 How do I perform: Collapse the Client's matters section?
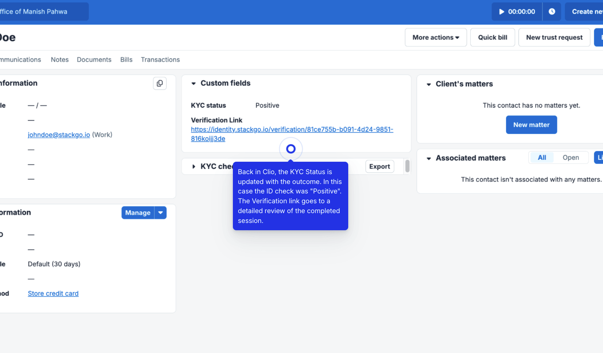click(x=429, y=84)
